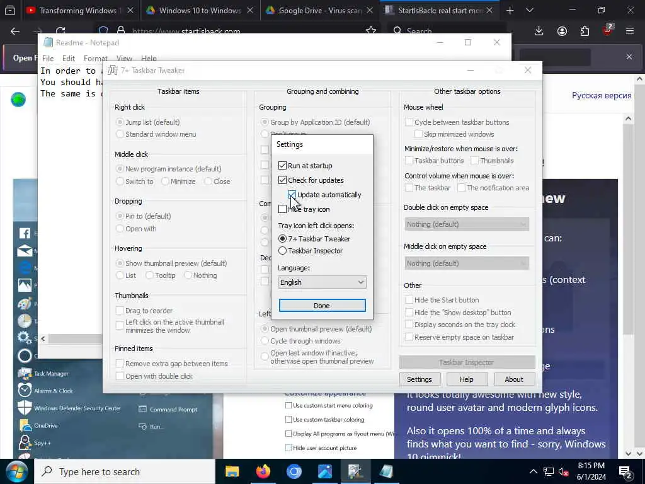Image resolution: width=645 pixels, height=484 pixels.
Task: Show hidden tray icons chevron
Action: (533, 471)
